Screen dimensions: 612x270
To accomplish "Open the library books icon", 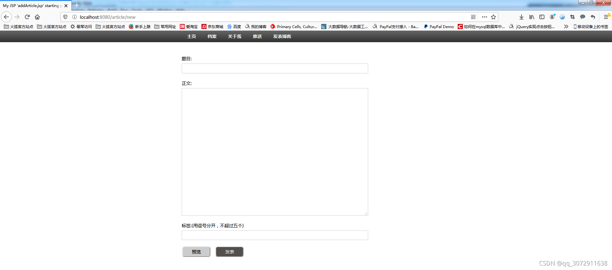I will (532, 17).
